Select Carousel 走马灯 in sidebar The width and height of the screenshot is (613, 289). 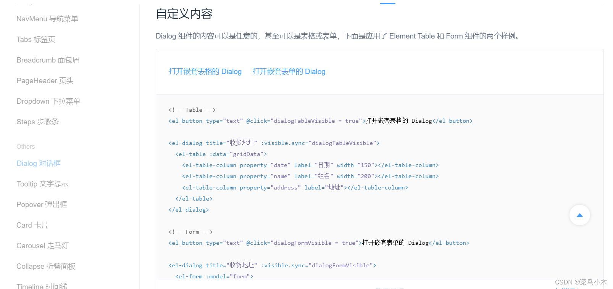42,246
